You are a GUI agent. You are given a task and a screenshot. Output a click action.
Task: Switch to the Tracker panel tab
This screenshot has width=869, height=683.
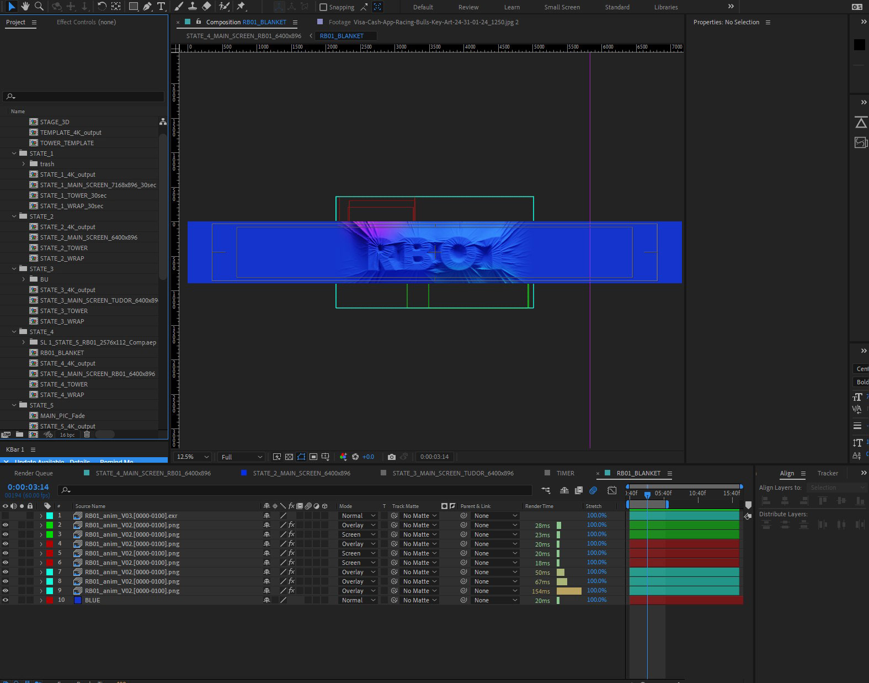(828, 473)
